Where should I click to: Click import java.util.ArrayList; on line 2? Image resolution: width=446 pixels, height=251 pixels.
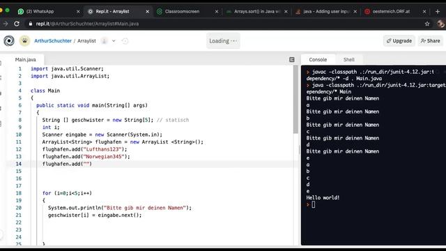point(70,76)
